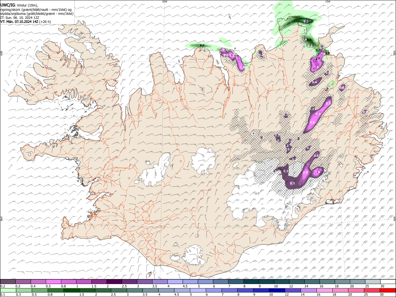Click the 2.6 snowfall value in the northeast
This screenshot has width=396, height=297.
coord(316,59)
